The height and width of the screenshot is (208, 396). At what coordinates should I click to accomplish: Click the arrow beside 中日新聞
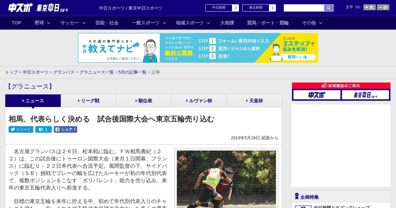[236, 8]
